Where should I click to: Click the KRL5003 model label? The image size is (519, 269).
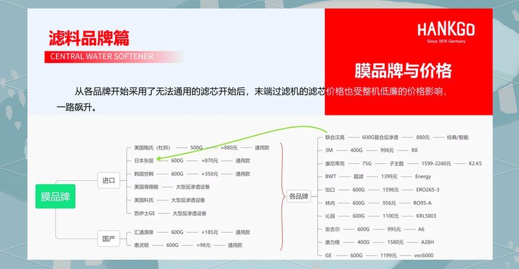click(x=426, y=216)
